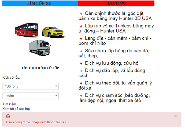The width and height of the screenshot is (185, 133).
Task: Click the red plus beside Lắp ráp vỏ xe
Action: [81, 26]
